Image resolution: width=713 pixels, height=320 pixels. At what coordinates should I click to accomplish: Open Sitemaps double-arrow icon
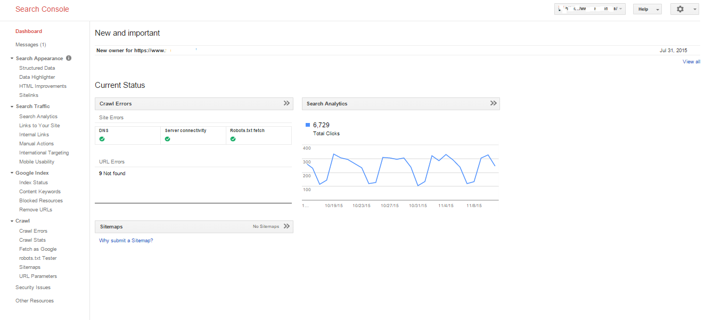[286, 226]
